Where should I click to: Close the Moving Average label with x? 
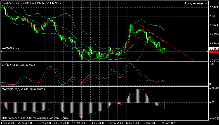pos(206,3)
